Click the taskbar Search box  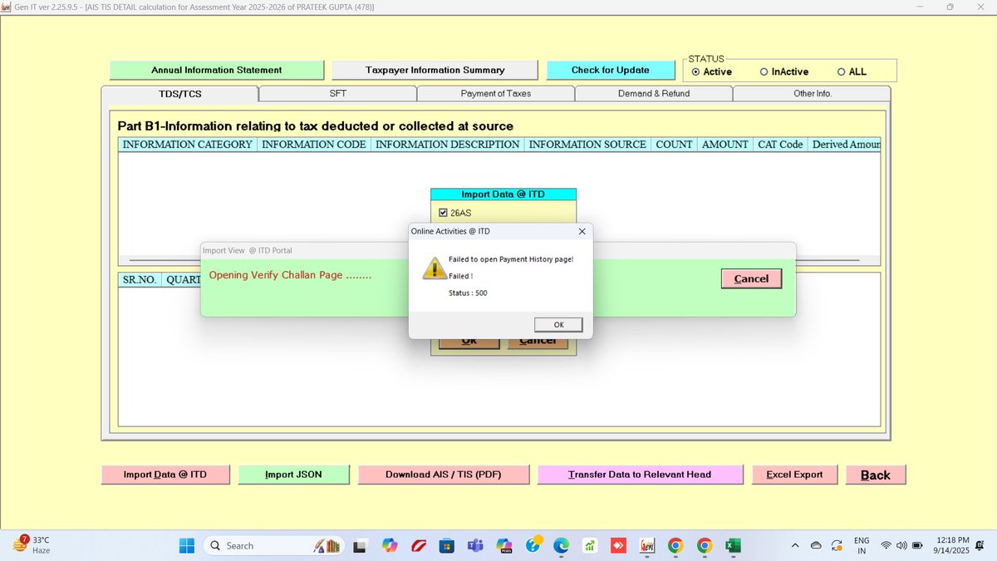pyautogui.click(x=274, y=546)
